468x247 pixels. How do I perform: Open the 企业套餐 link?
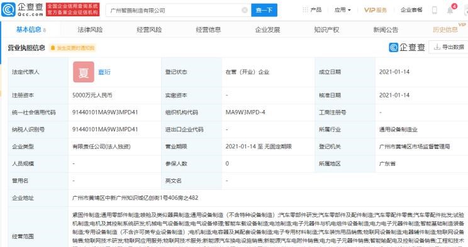pyautogui.click(x=411, y=10)
